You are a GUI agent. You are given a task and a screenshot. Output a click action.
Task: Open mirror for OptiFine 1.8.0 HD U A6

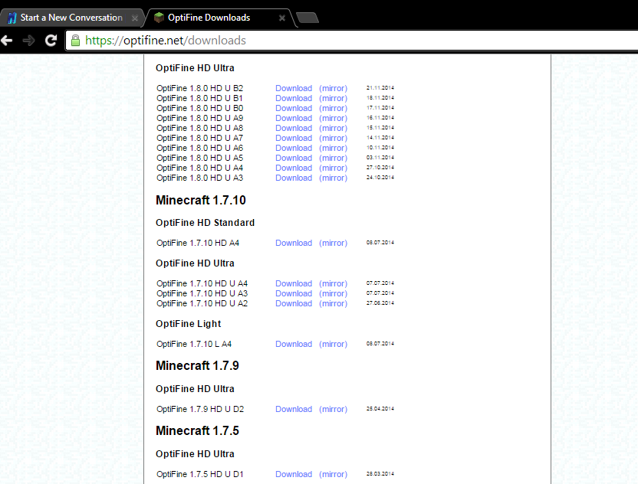point(334,148)
